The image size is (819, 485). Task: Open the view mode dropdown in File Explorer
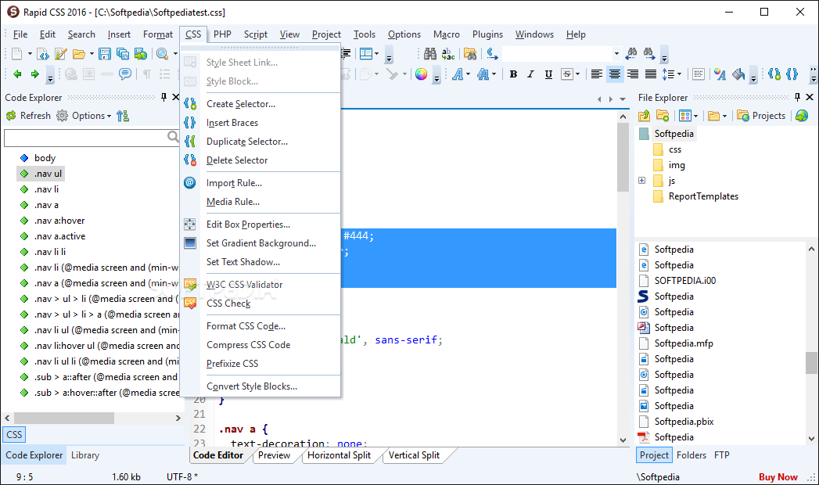click(695, 115)
